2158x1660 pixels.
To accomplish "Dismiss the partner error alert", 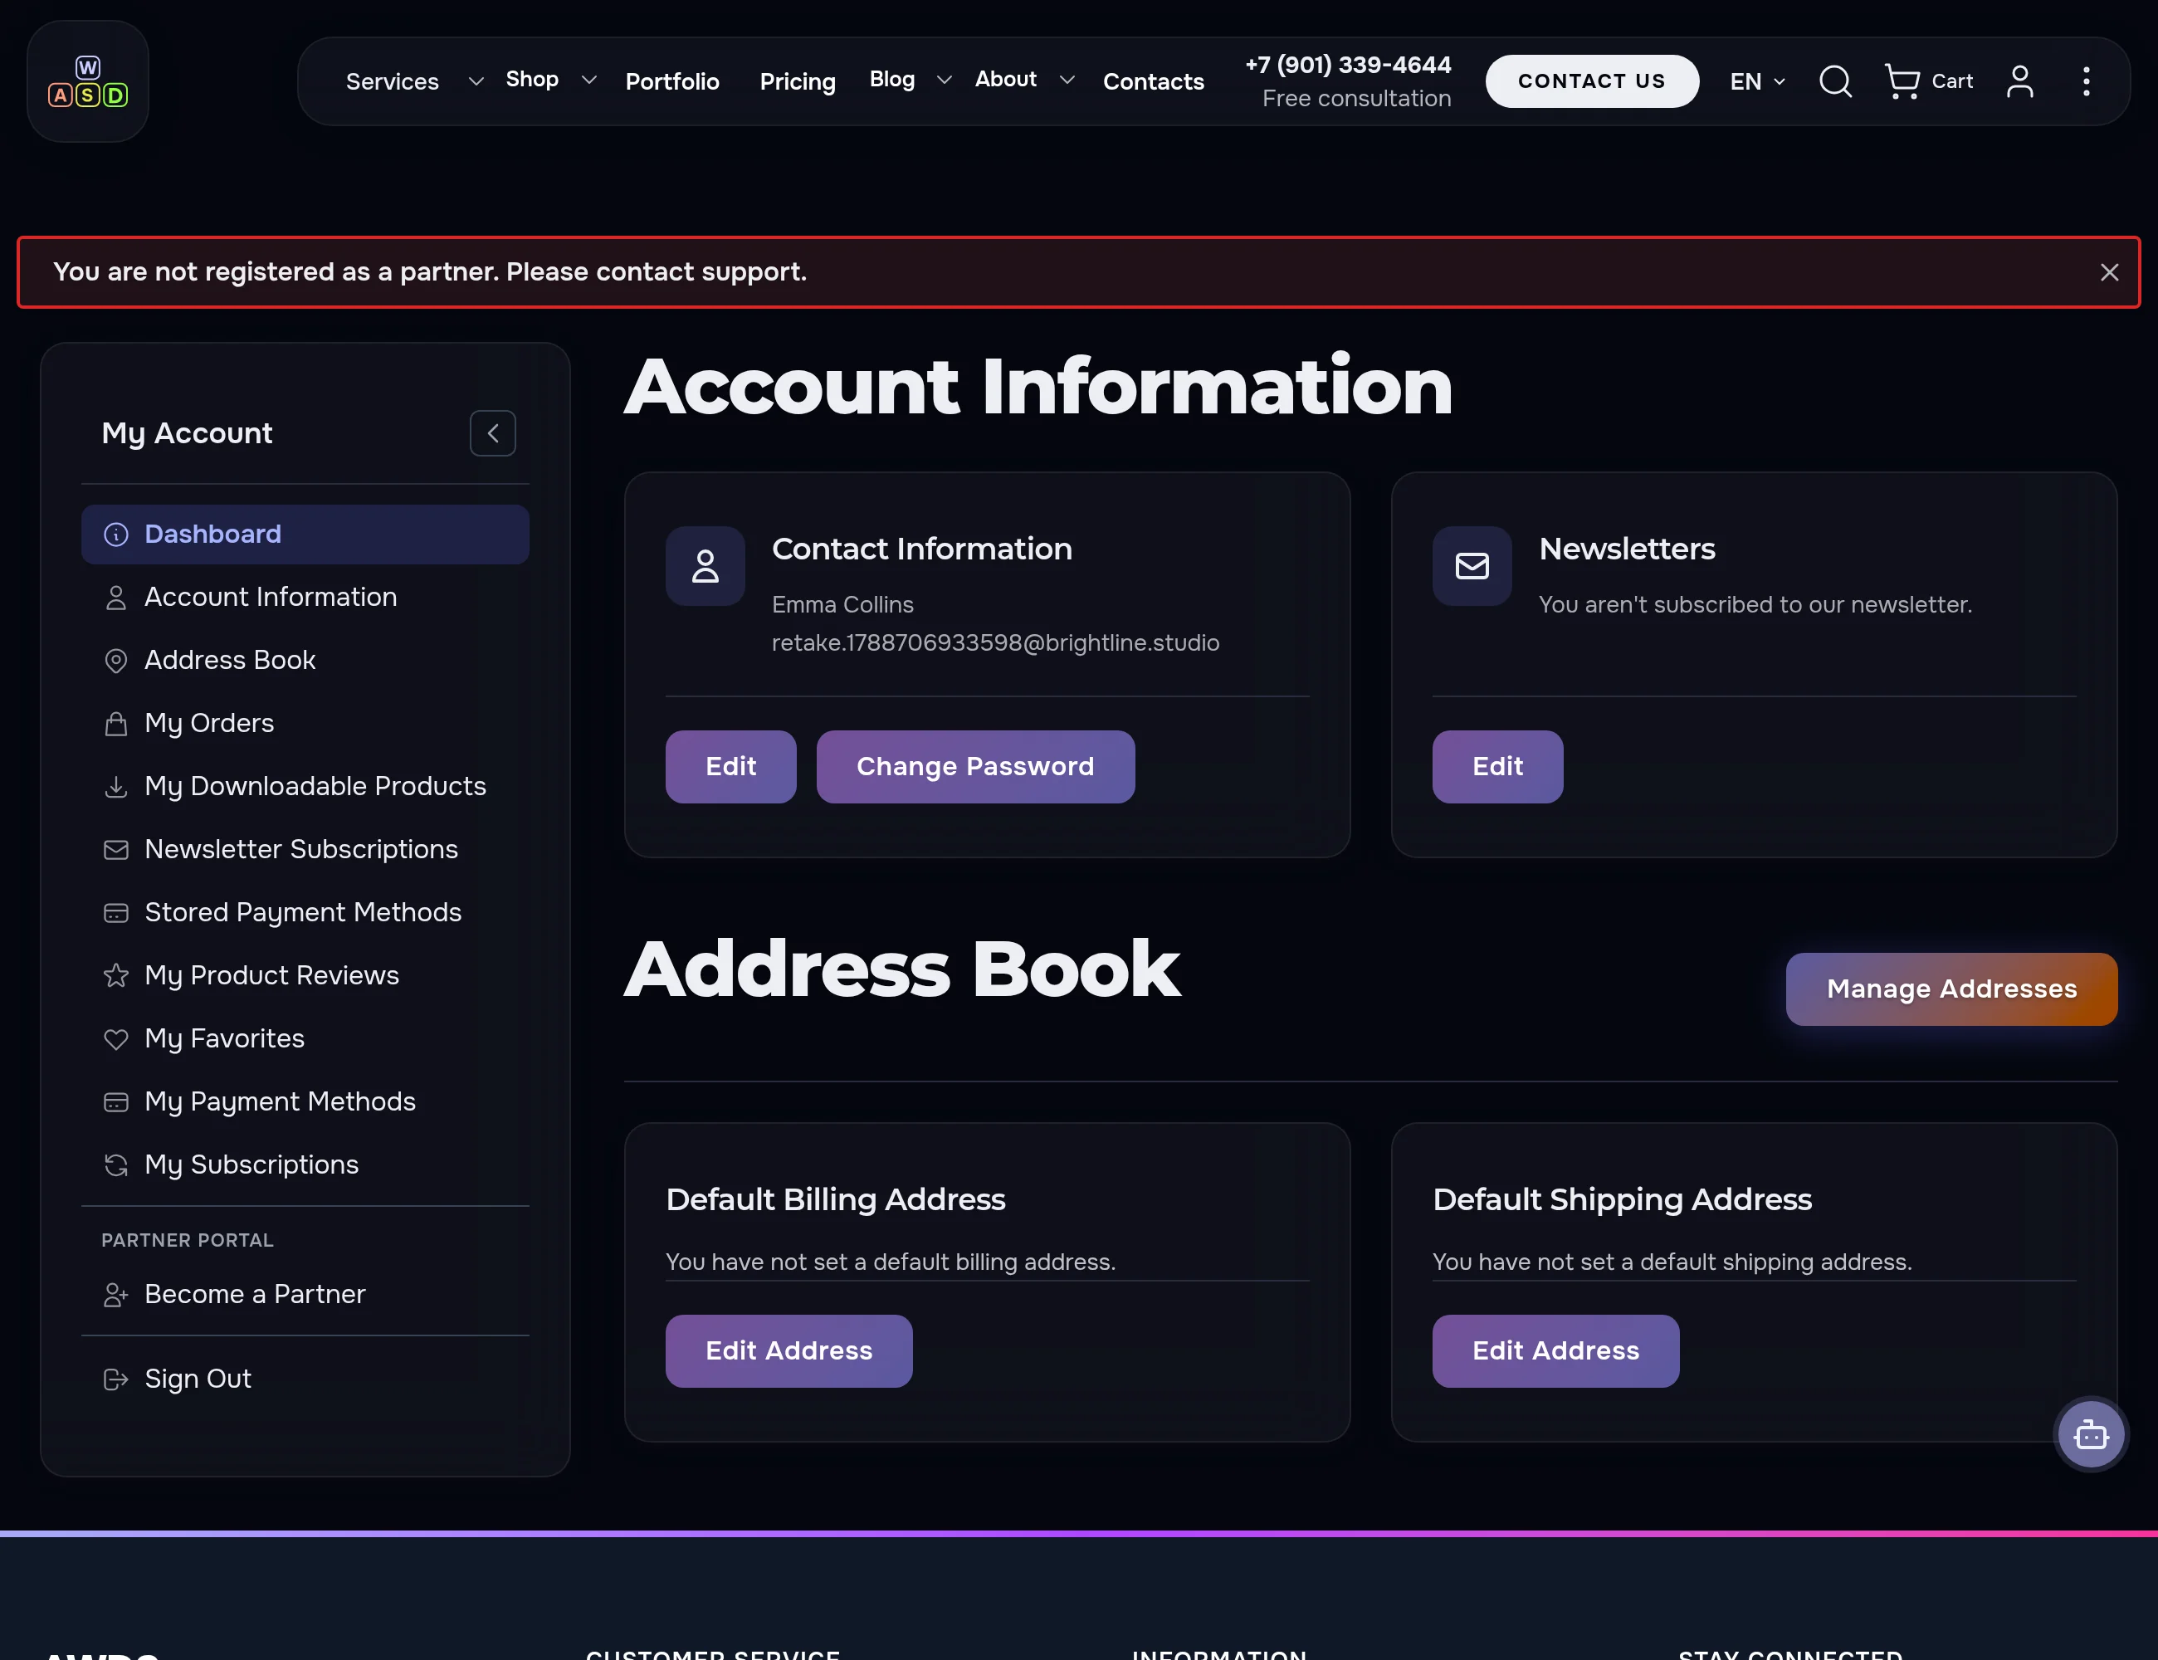I will click(x=2108, y=271).
